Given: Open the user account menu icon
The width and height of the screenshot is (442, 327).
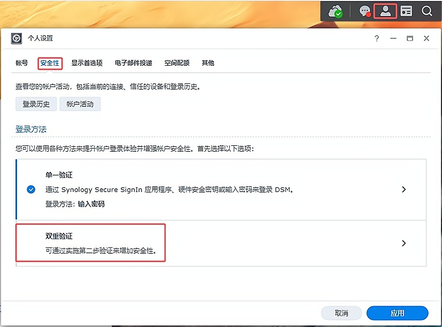Looking at the screenshot, I should point(385,11).
